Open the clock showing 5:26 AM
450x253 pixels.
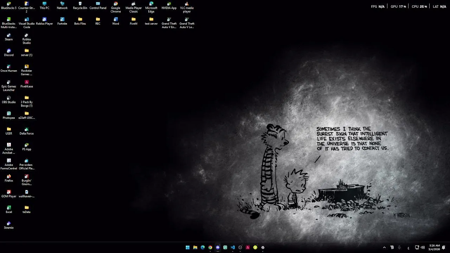[x=434, y=247]
